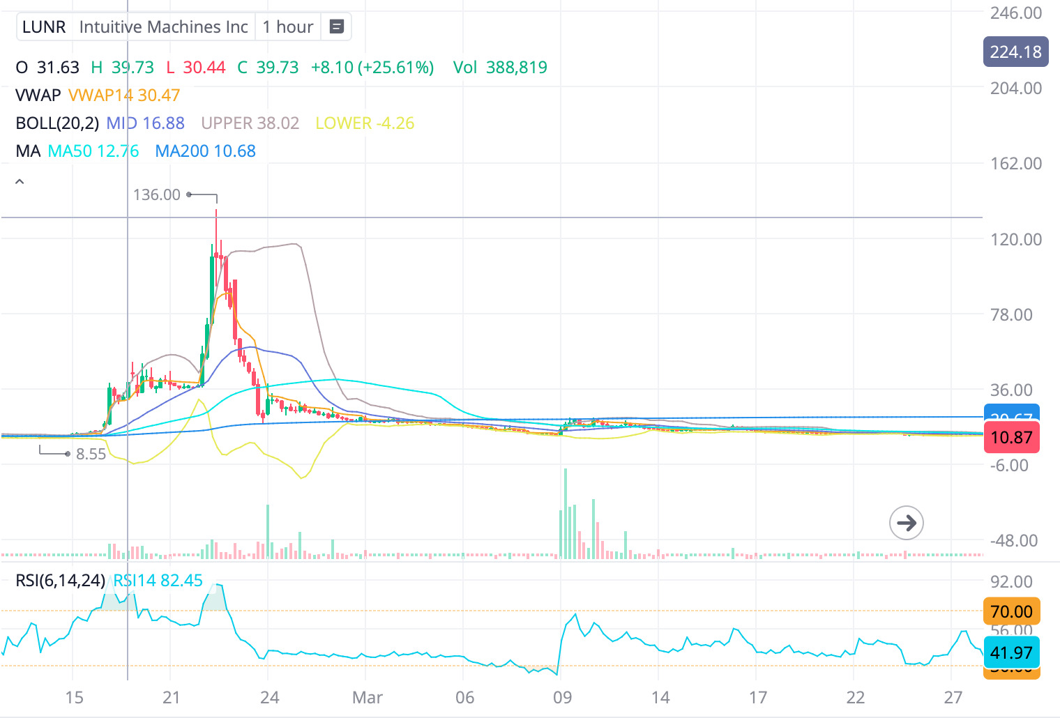Click the Intuitive Machines Inc name

[x=163, y=27]
